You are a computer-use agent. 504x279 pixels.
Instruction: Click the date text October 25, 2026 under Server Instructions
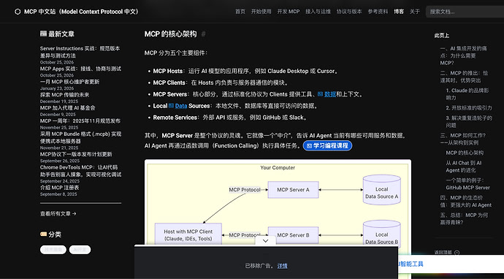57,62
